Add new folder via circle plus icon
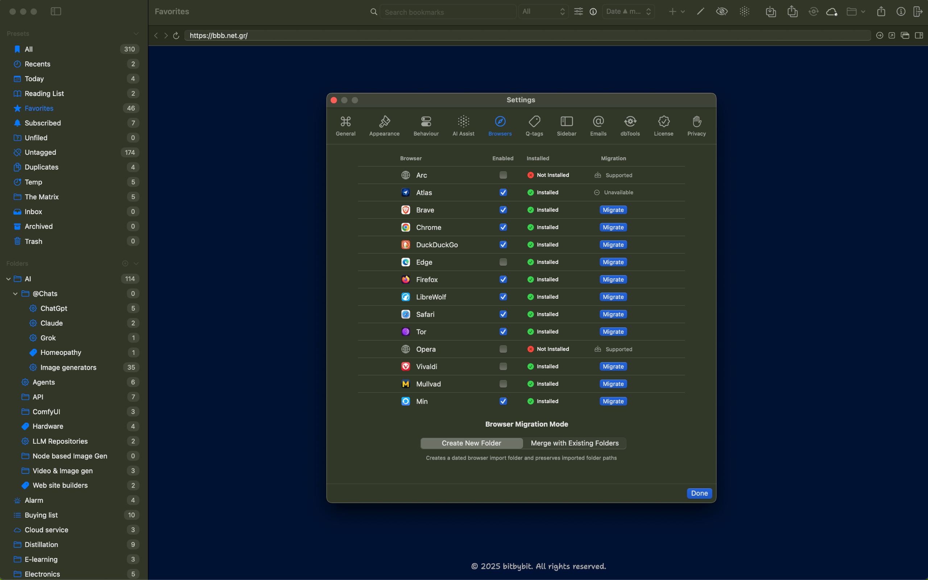This screenshot has height=580, width=928. [x=125, y=264]
